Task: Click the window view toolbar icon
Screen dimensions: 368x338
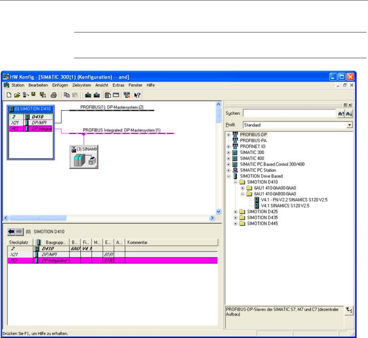Action: (116, 95)
